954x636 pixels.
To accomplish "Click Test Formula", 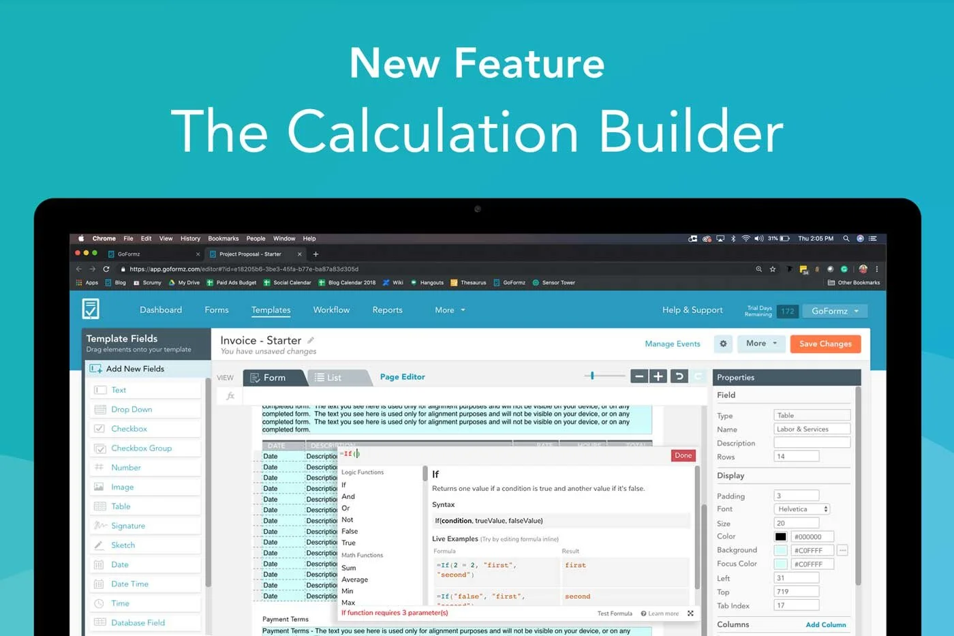I will [x=615, y=614].
